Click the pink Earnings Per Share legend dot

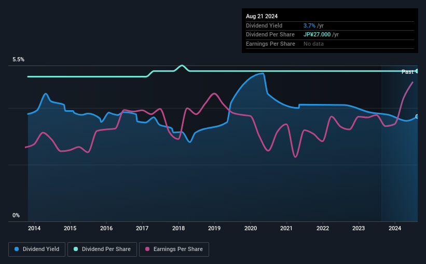click(147, 249)
